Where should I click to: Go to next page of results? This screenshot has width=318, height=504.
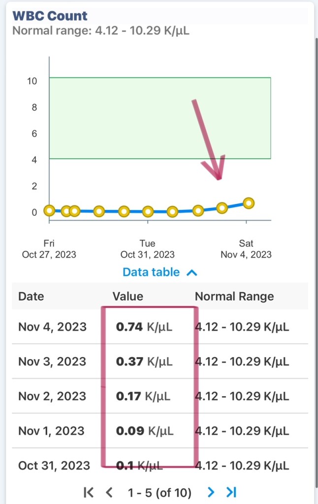pyautogui.click(x=211, y=492)
